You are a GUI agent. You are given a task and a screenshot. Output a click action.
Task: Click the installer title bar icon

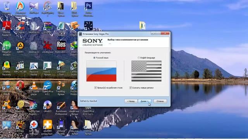point(80,34)
